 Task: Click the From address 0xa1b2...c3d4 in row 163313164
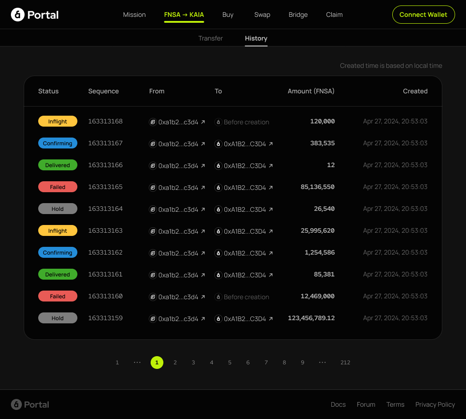(178, 209)
